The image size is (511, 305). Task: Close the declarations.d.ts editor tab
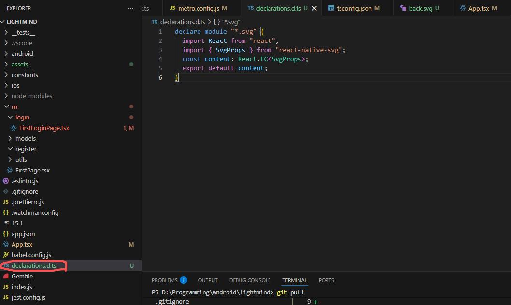click(x=314, y=8)
